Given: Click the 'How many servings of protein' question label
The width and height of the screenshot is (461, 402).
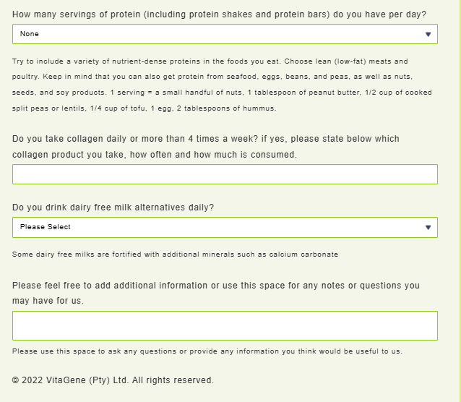Looking at the screenshot, I should [219, 14].
